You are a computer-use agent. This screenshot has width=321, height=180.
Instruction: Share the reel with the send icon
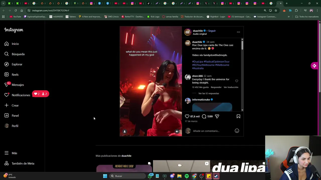217,116
